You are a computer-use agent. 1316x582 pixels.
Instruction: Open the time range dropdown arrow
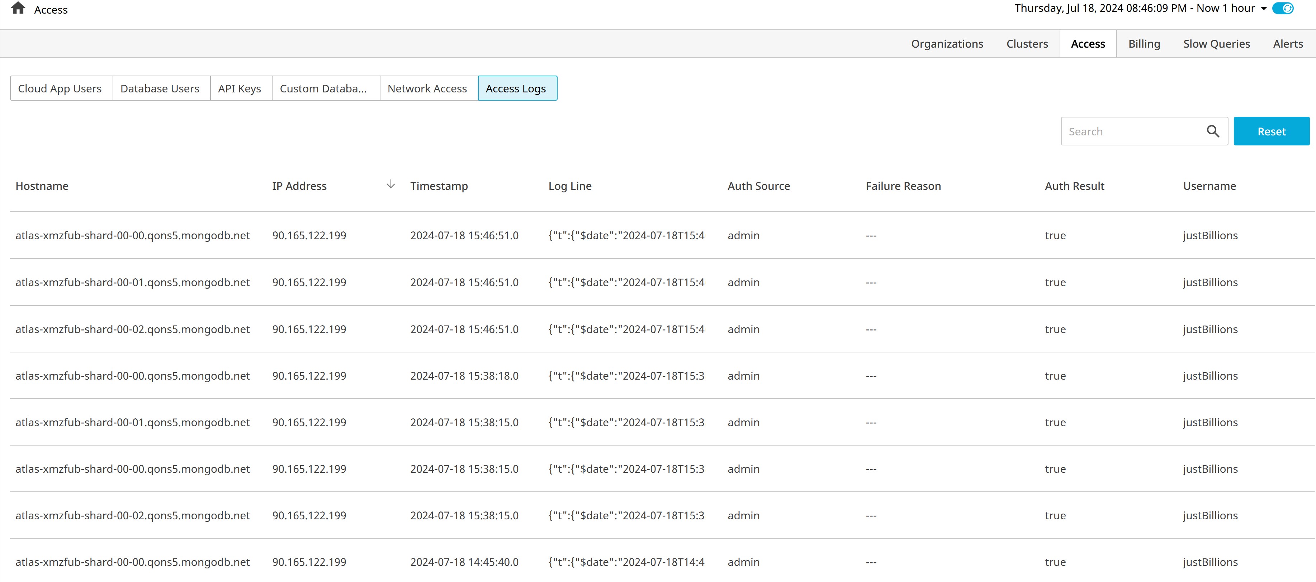click(1263, 9)
